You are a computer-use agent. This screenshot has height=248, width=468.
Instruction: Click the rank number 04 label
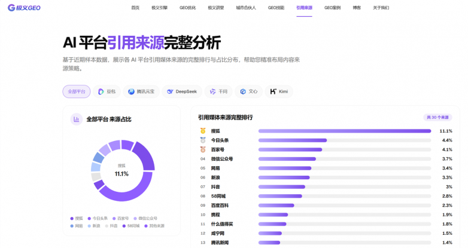203,159
